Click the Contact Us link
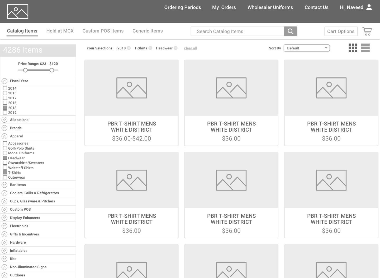This screenshot has width=380, height=278. click(x=316, y=7)
